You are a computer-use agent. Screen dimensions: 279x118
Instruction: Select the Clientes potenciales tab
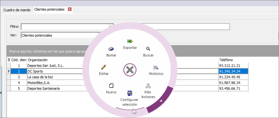[49, 10]
